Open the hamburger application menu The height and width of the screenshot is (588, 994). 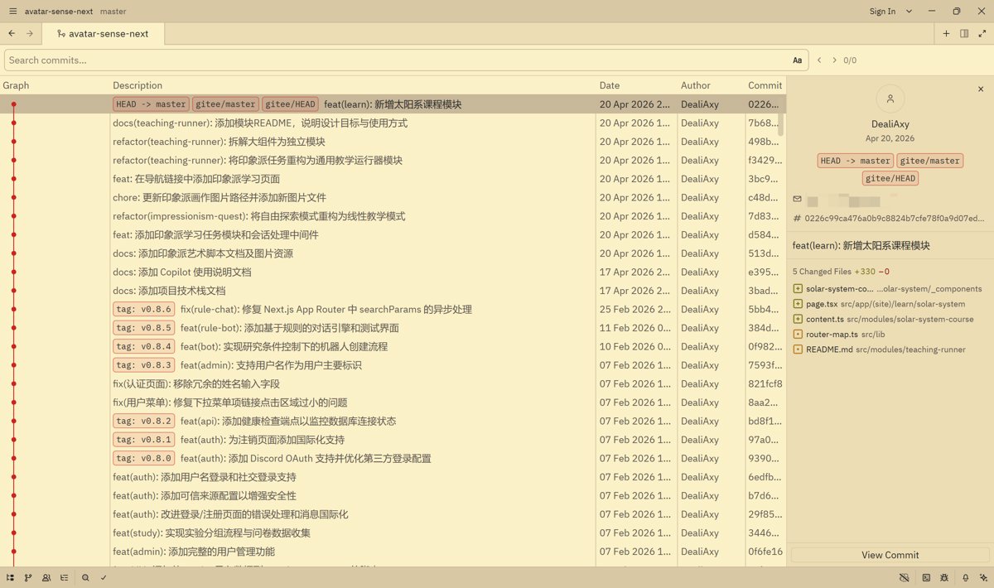click(x=12, y=12)
